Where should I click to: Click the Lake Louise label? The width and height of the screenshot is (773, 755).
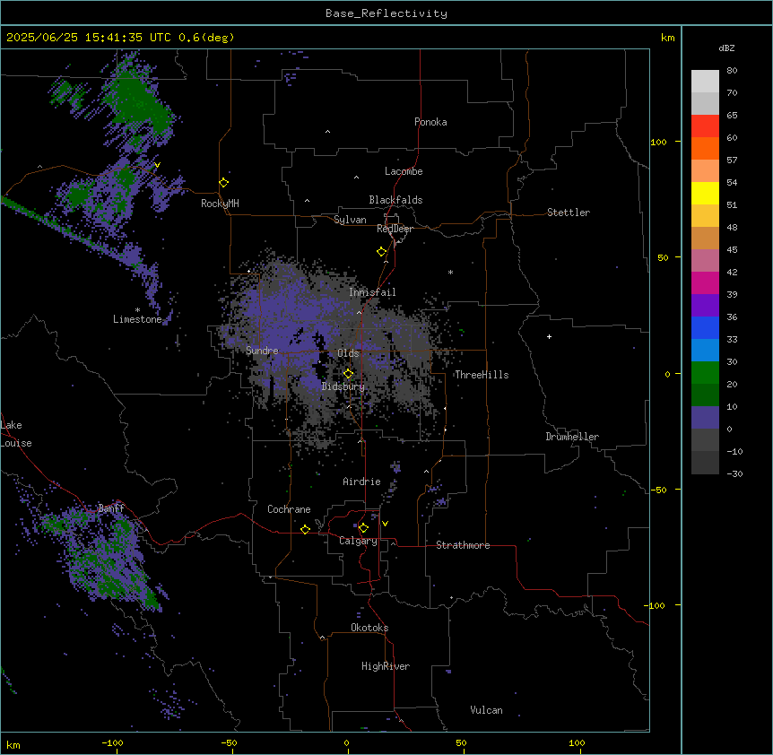click(x=15, y=434)
